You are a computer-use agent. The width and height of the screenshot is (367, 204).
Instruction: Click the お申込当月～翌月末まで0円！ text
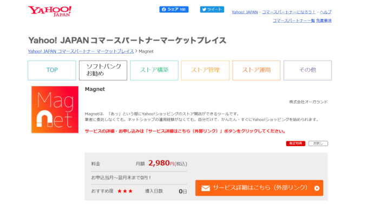click(121, 178)
